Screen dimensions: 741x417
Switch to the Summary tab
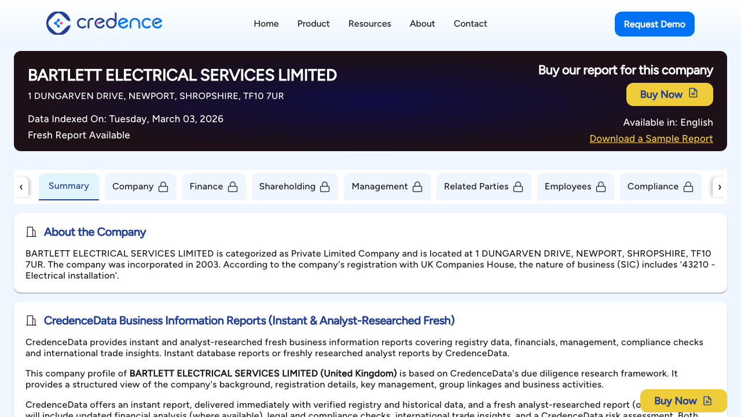pos(68,186)
